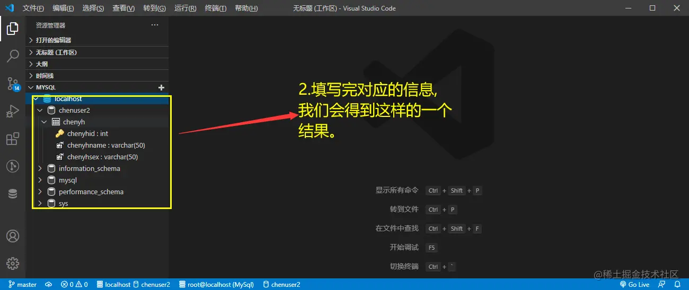Screen dimensions: 689x290
Task: Click the performance_schema database icon
Action: [51, 192]
